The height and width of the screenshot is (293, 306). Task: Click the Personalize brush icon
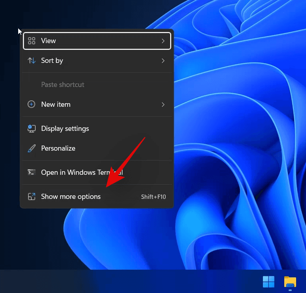coord(31,148)
